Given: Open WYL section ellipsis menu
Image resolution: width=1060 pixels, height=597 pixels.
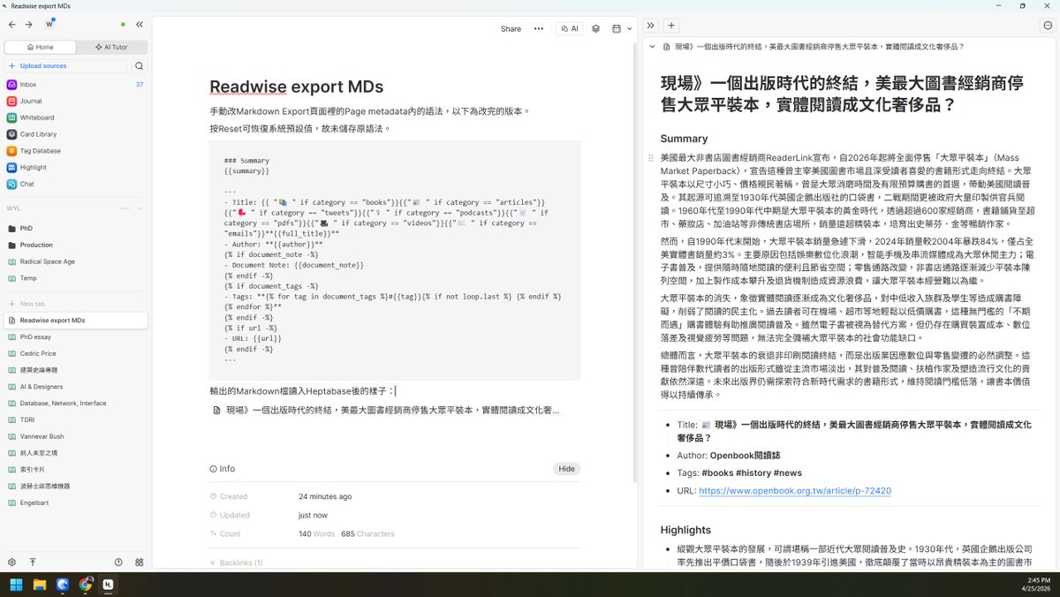Looking at the screenshot, I should [x=125, y=208].
